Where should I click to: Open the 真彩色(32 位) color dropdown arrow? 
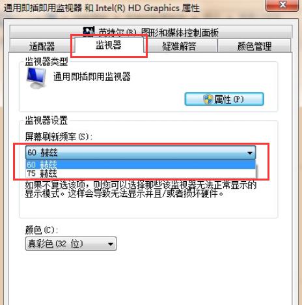(111, 244)
